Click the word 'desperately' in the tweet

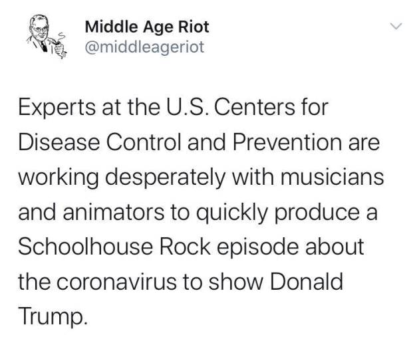pos(166,179)
